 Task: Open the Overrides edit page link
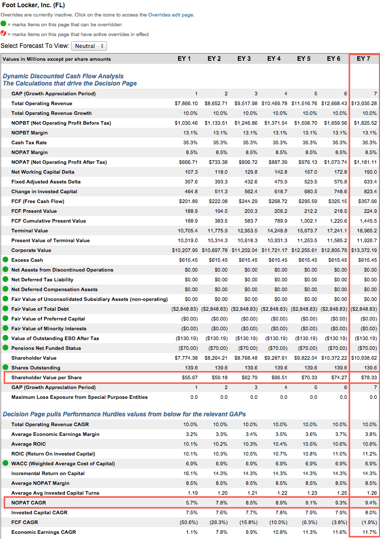(170, 15)
